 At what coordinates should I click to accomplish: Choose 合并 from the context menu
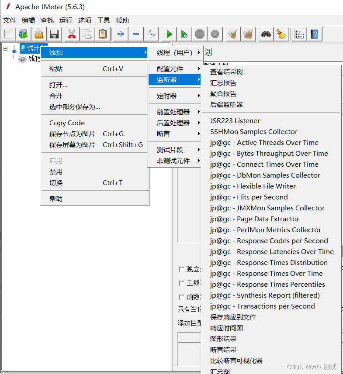[94, 96]
